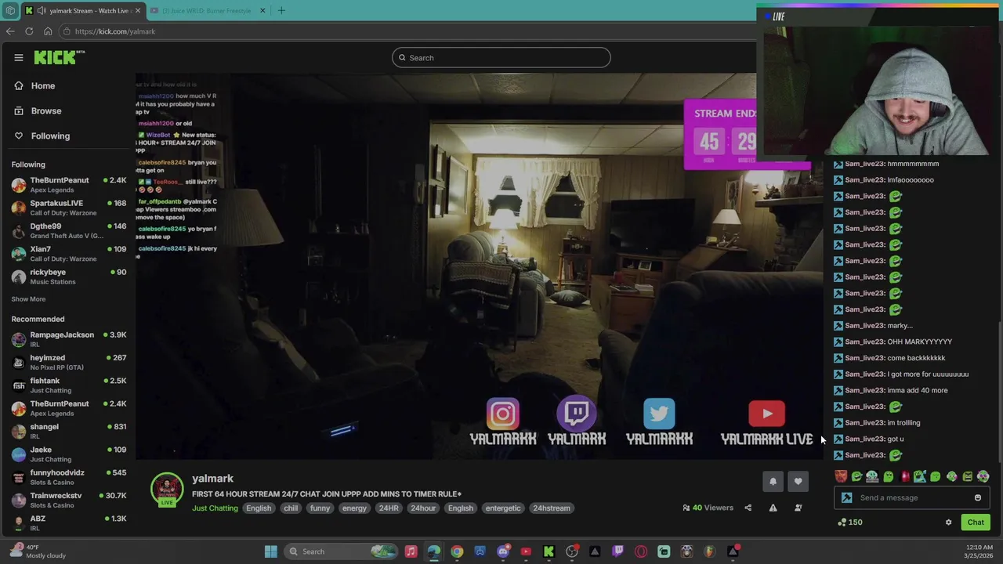Report stream via warning triangle icon
Image resolution: width=1003 pixels, height=564 pixels.
(773, 508)
